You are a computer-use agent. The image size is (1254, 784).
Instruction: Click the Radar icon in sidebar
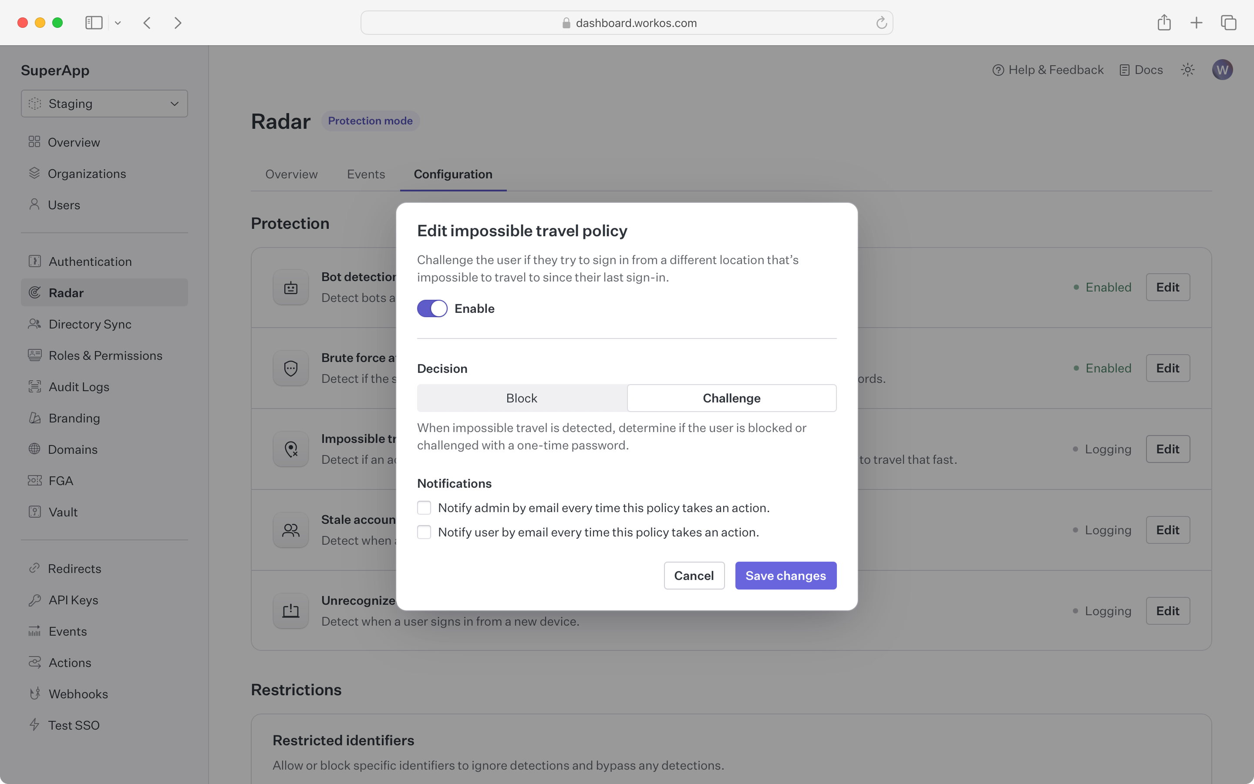35,292
